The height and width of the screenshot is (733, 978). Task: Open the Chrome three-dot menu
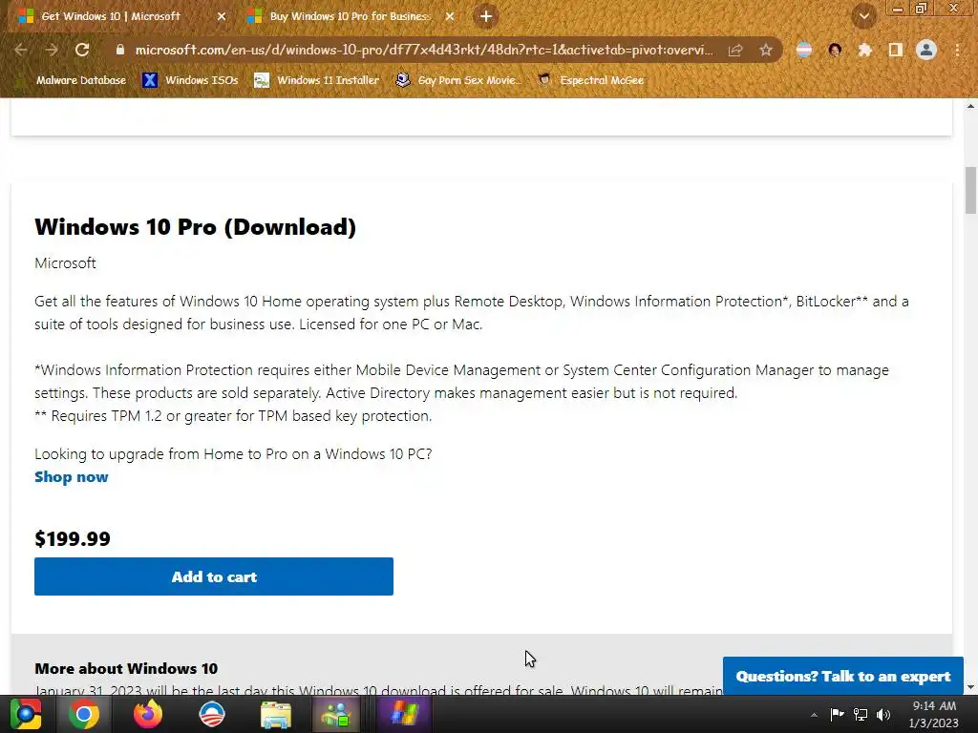(x=957, y=50)
